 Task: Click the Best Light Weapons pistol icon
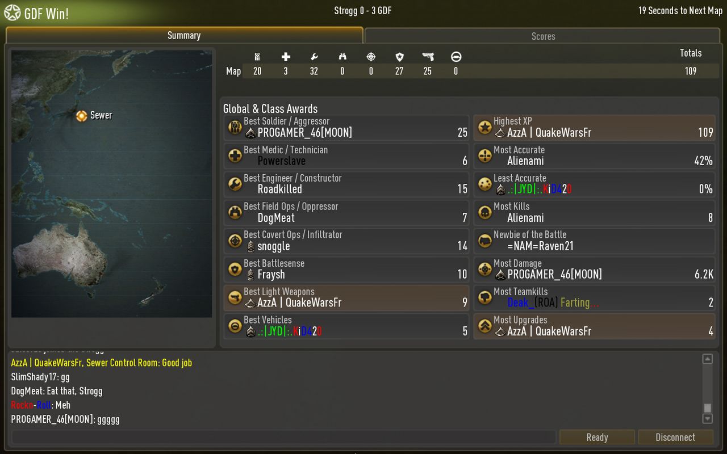pyautogui.click(x=235, y=297)
